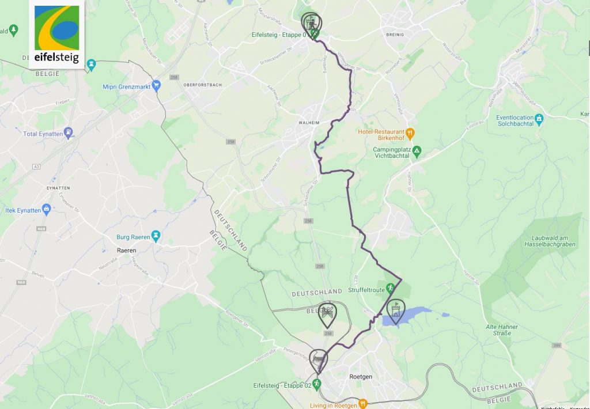Viewport: 590px width, 409px height.
Task: Select the Living in Roetgen restaurant marker
Action: coord(362,404)
